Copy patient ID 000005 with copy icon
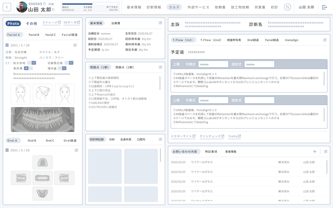This screenshot has height=208, width=333. pyautogui.click(x=45, y=4)
